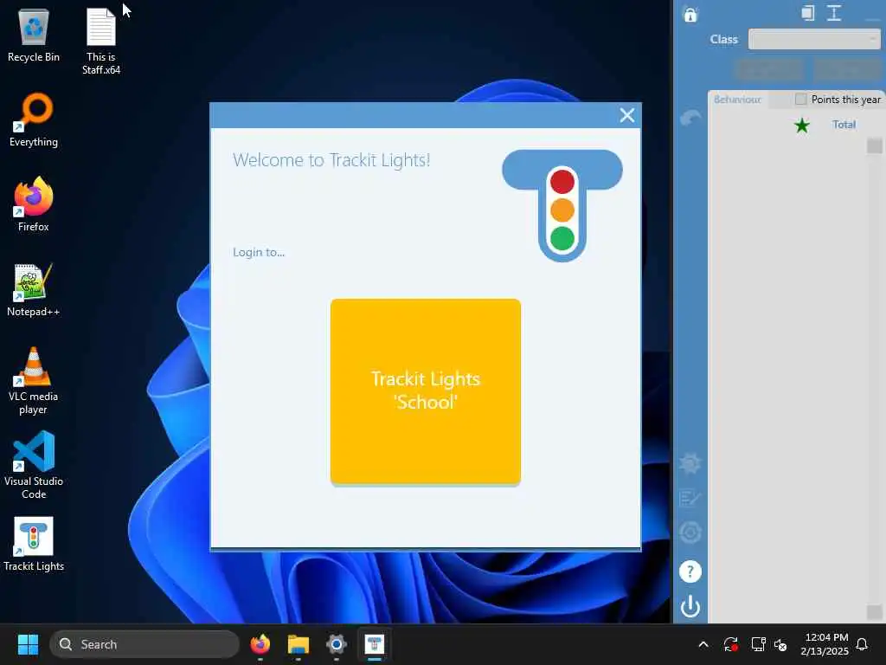The image size is (886, 665).
Task: Click the green star icon
Action: pyautogui.click(x=801, y=125)
